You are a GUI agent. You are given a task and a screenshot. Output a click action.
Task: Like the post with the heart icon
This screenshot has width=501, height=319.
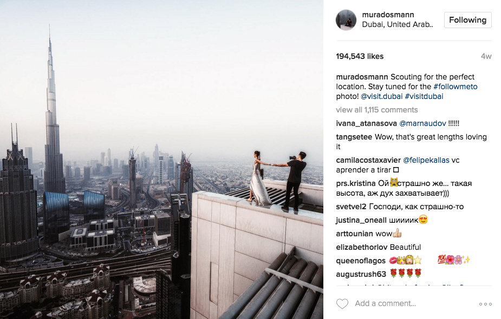pos(342,303)
